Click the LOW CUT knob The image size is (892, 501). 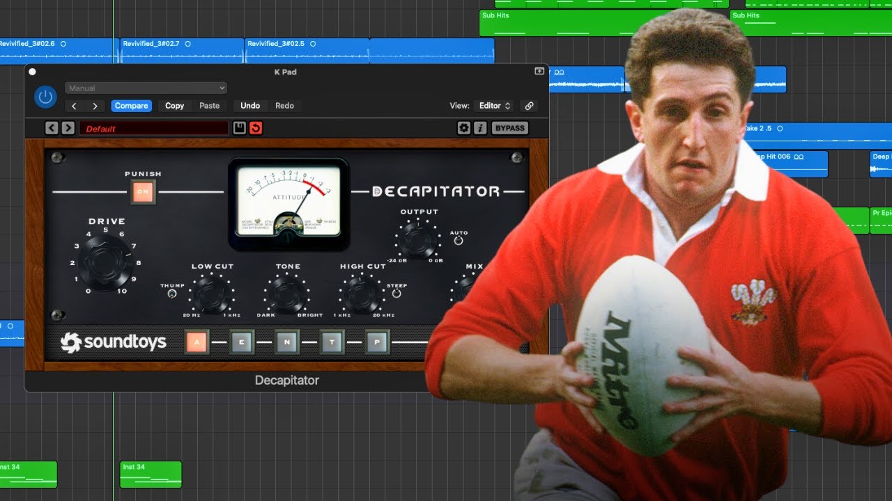tap(211, 293)
